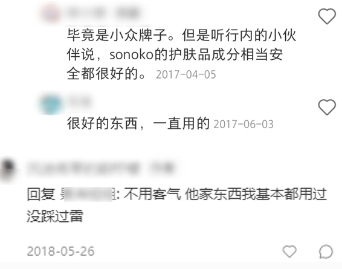The width and height of the screenshot is (342, 269).
Task: Click the 2017-04-05 timestamp
Action: point(186,74)
